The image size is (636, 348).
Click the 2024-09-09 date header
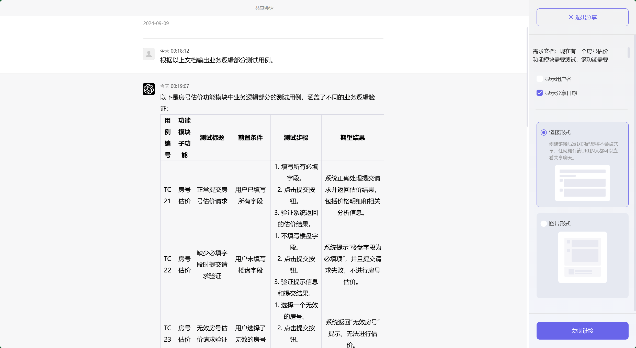point(156,23)
